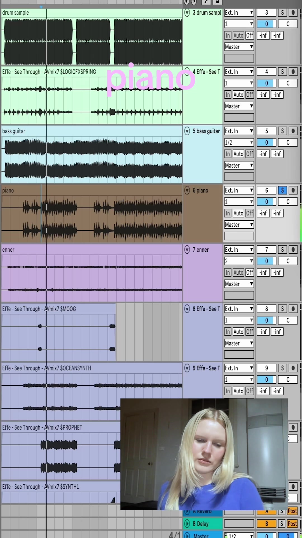Select the bass guitar clip header

92,131
